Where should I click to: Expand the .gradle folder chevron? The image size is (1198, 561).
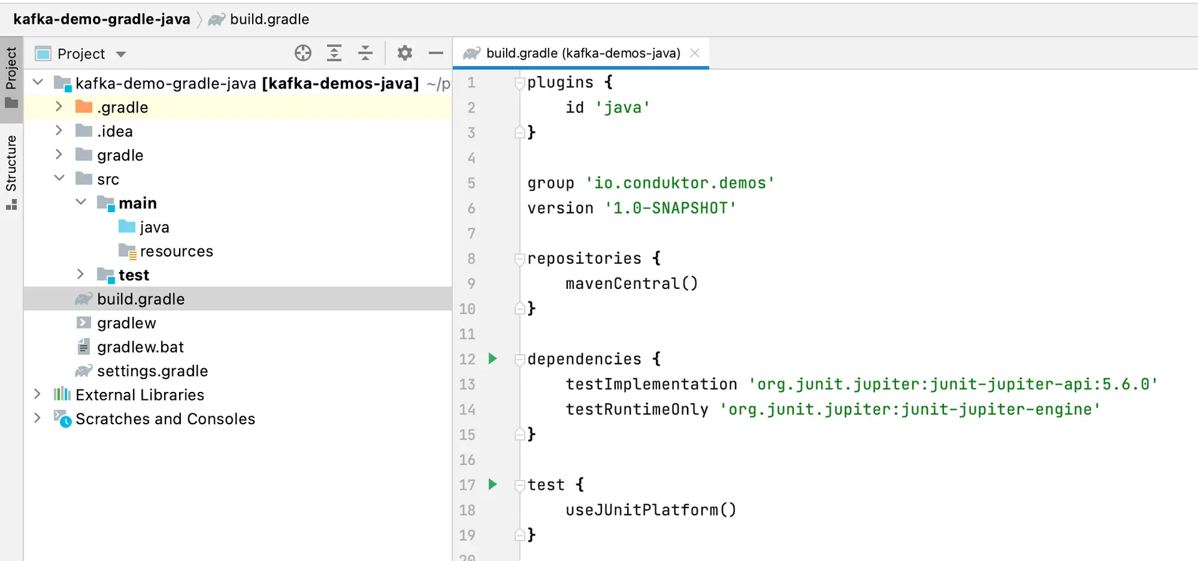click(59, 107)
